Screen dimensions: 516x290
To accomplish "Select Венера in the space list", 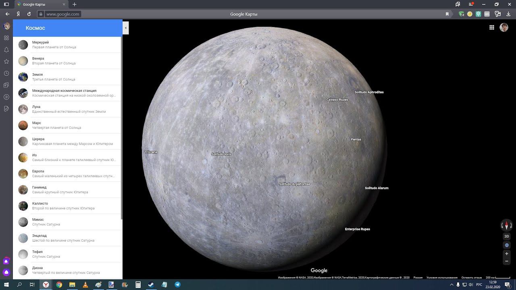I will point(67,61).
